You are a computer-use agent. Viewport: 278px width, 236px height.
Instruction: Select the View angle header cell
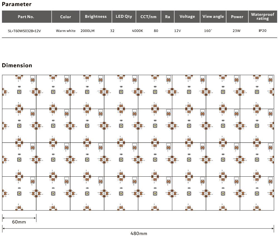pos(213,17)
